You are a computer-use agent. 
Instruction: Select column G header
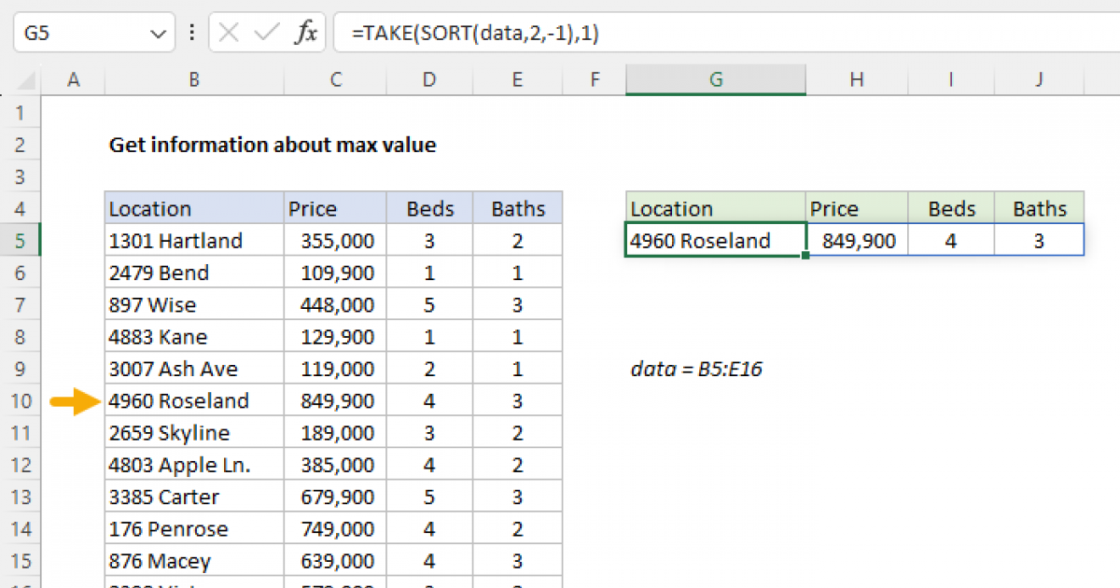pyautogui.click(x=716, y=81)
